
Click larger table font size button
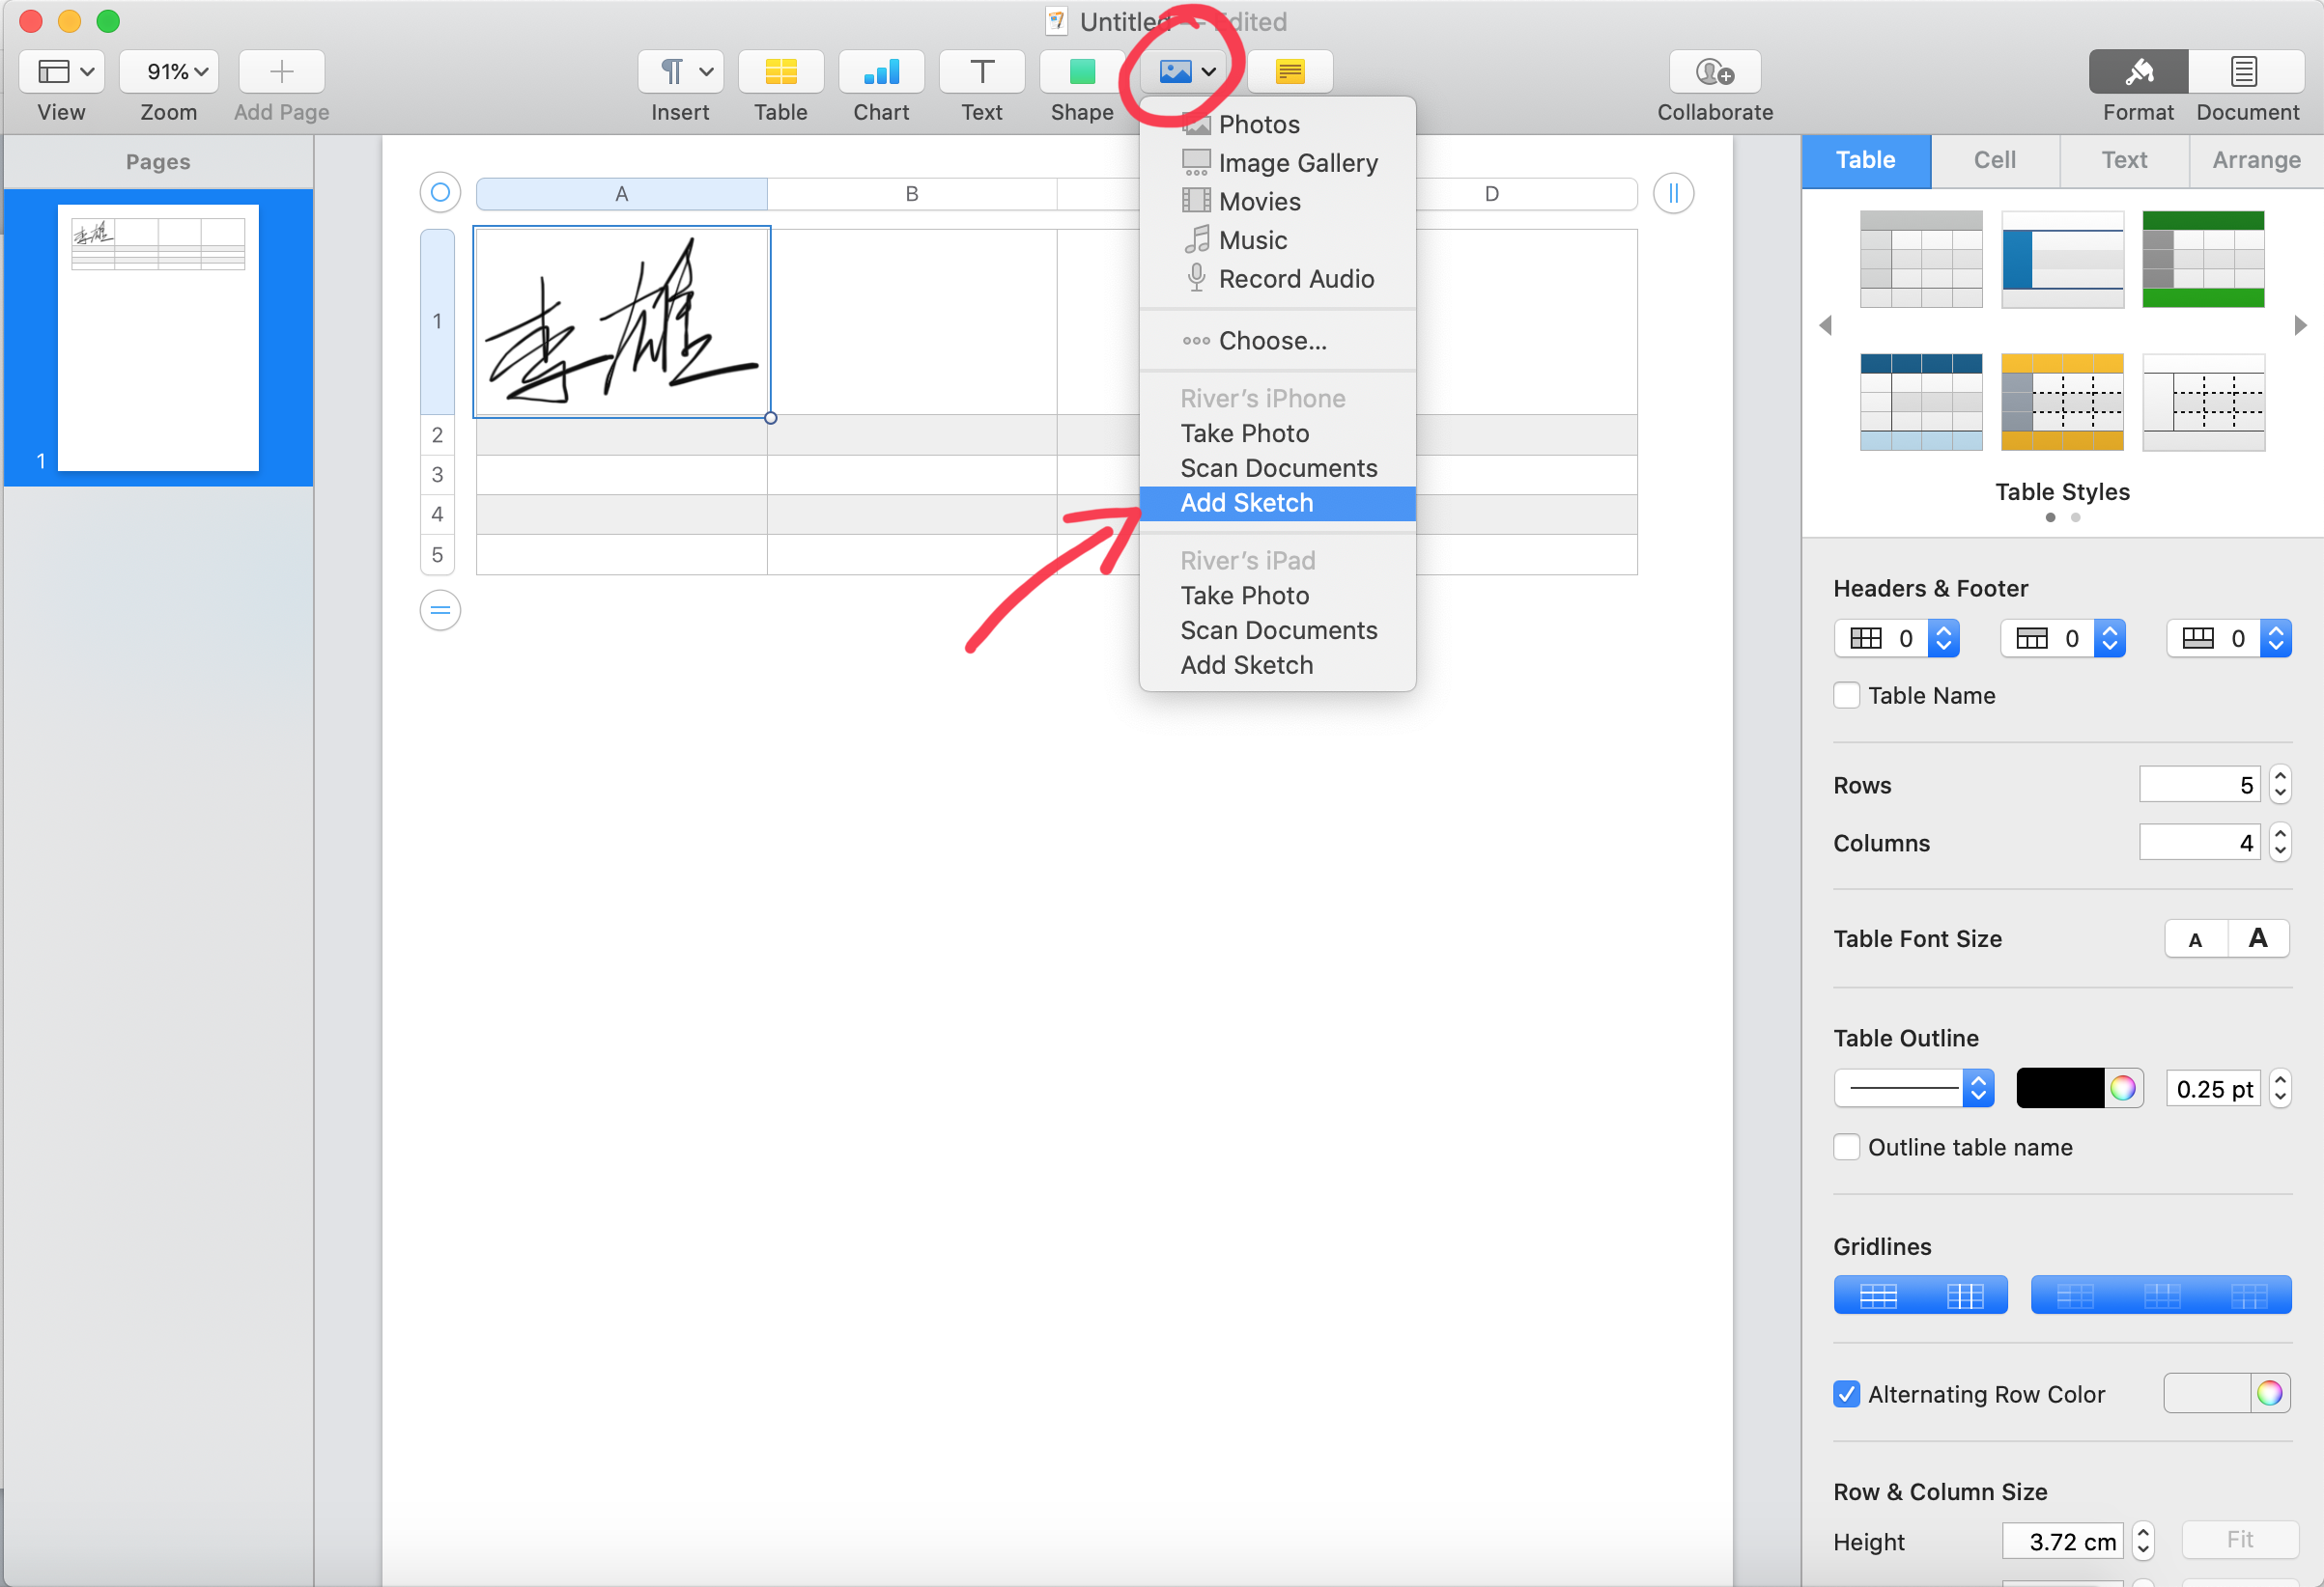pos(2257,939)
